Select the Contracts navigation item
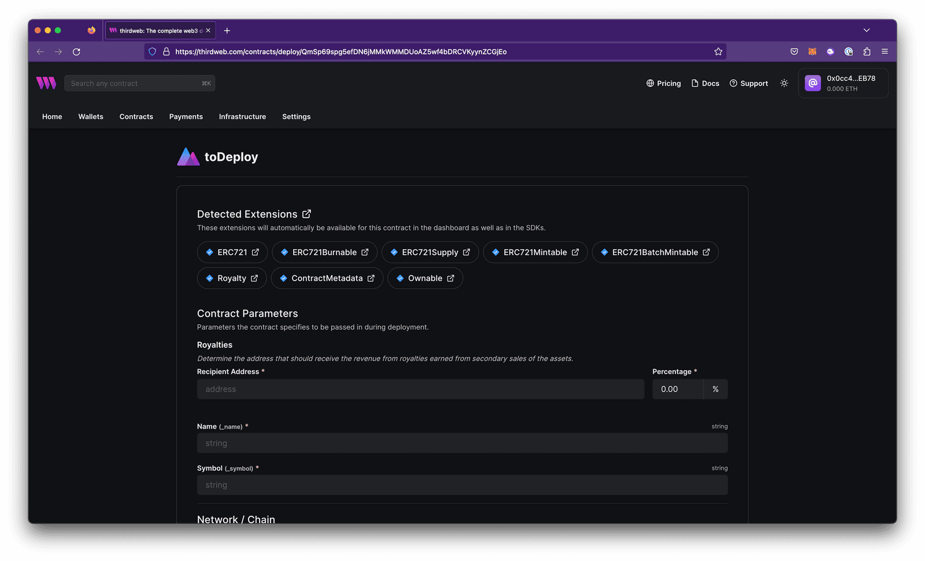Viewport: 925px width, 561px height. 136,116
